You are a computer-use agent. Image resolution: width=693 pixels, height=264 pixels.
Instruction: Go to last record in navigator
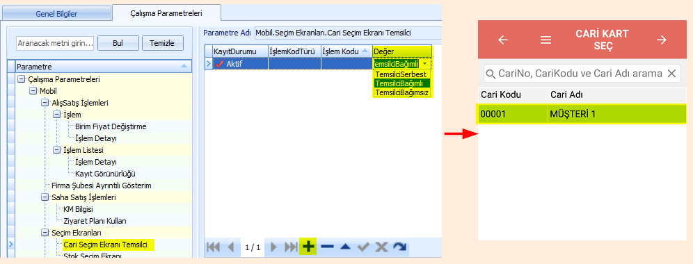tap(291, 247)
